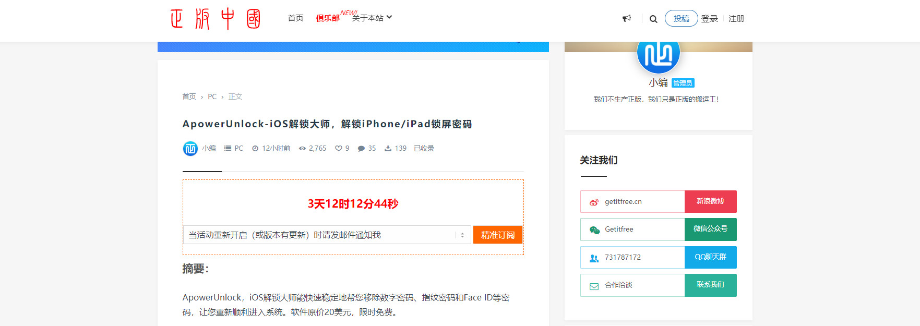Open the 正版中国 site logo
The height and width of the screenshot is (326, 920).
pyautogui.click(x=215, y=19)
